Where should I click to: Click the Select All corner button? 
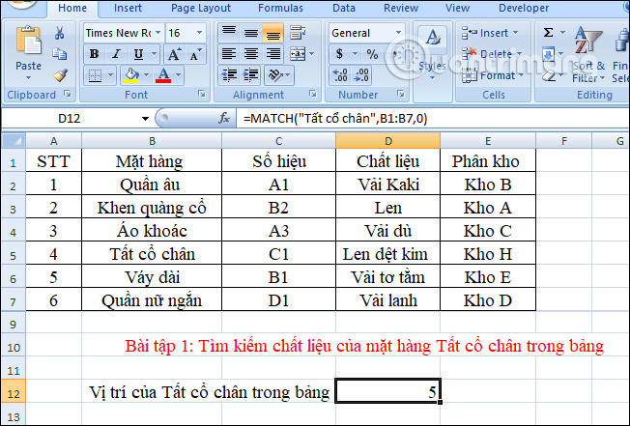[14, 141]
